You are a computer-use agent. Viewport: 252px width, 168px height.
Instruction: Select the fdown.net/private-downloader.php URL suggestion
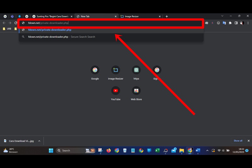coord(50,30)
